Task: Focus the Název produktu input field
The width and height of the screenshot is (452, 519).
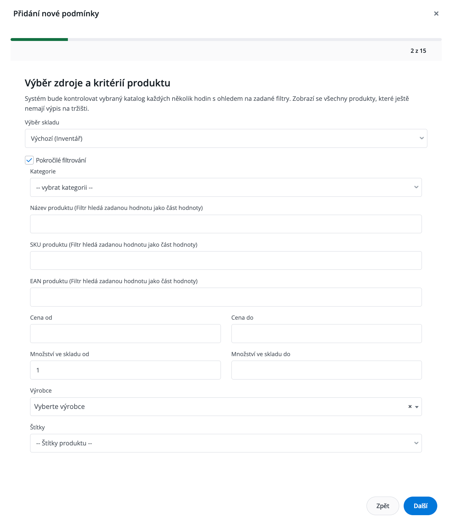Action: tap(226, 224)
